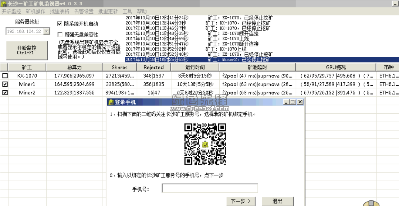This screenshot has width=399, height=206.
Task: Open the 告警设置 menu
Action: pyautogui.click(x=84, y=11)
